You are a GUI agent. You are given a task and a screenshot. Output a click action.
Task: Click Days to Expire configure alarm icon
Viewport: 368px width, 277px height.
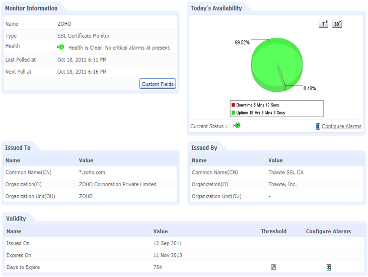[329, 267]
